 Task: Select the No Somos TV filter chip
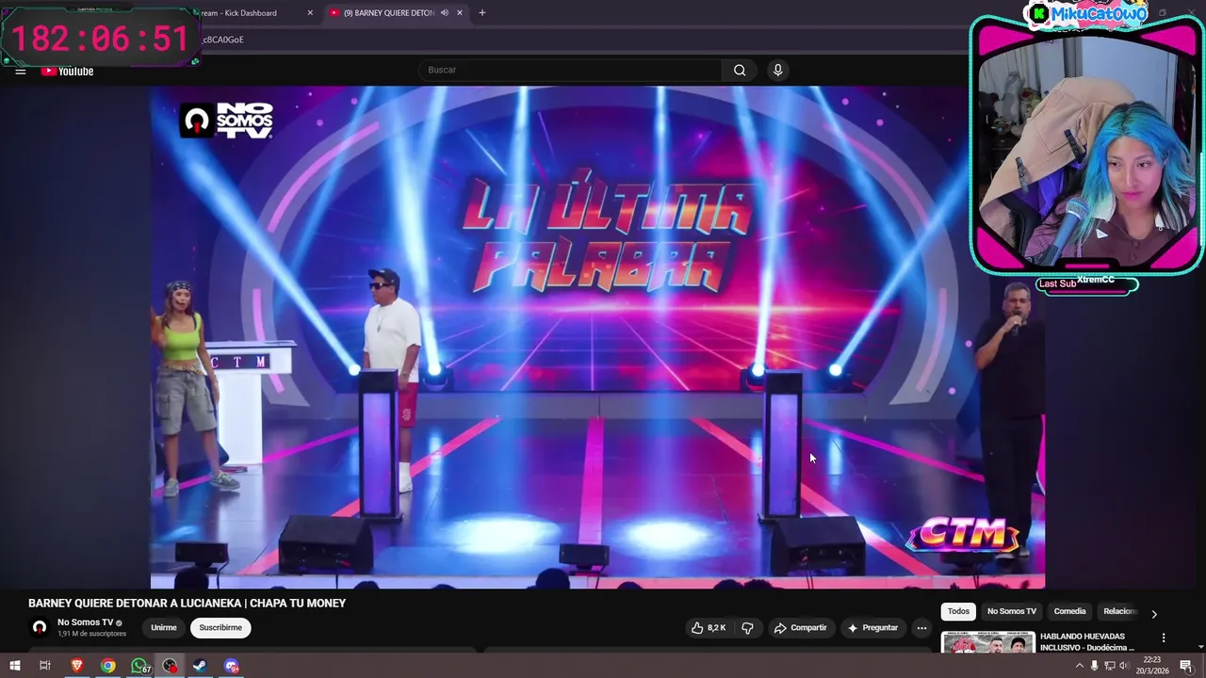(x=1012, y=611)
